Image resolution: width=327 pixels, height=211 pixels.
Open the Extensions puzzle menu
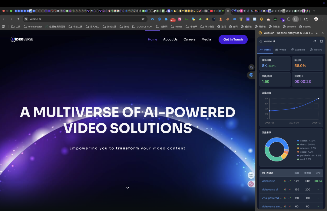[x=289, y=19]
